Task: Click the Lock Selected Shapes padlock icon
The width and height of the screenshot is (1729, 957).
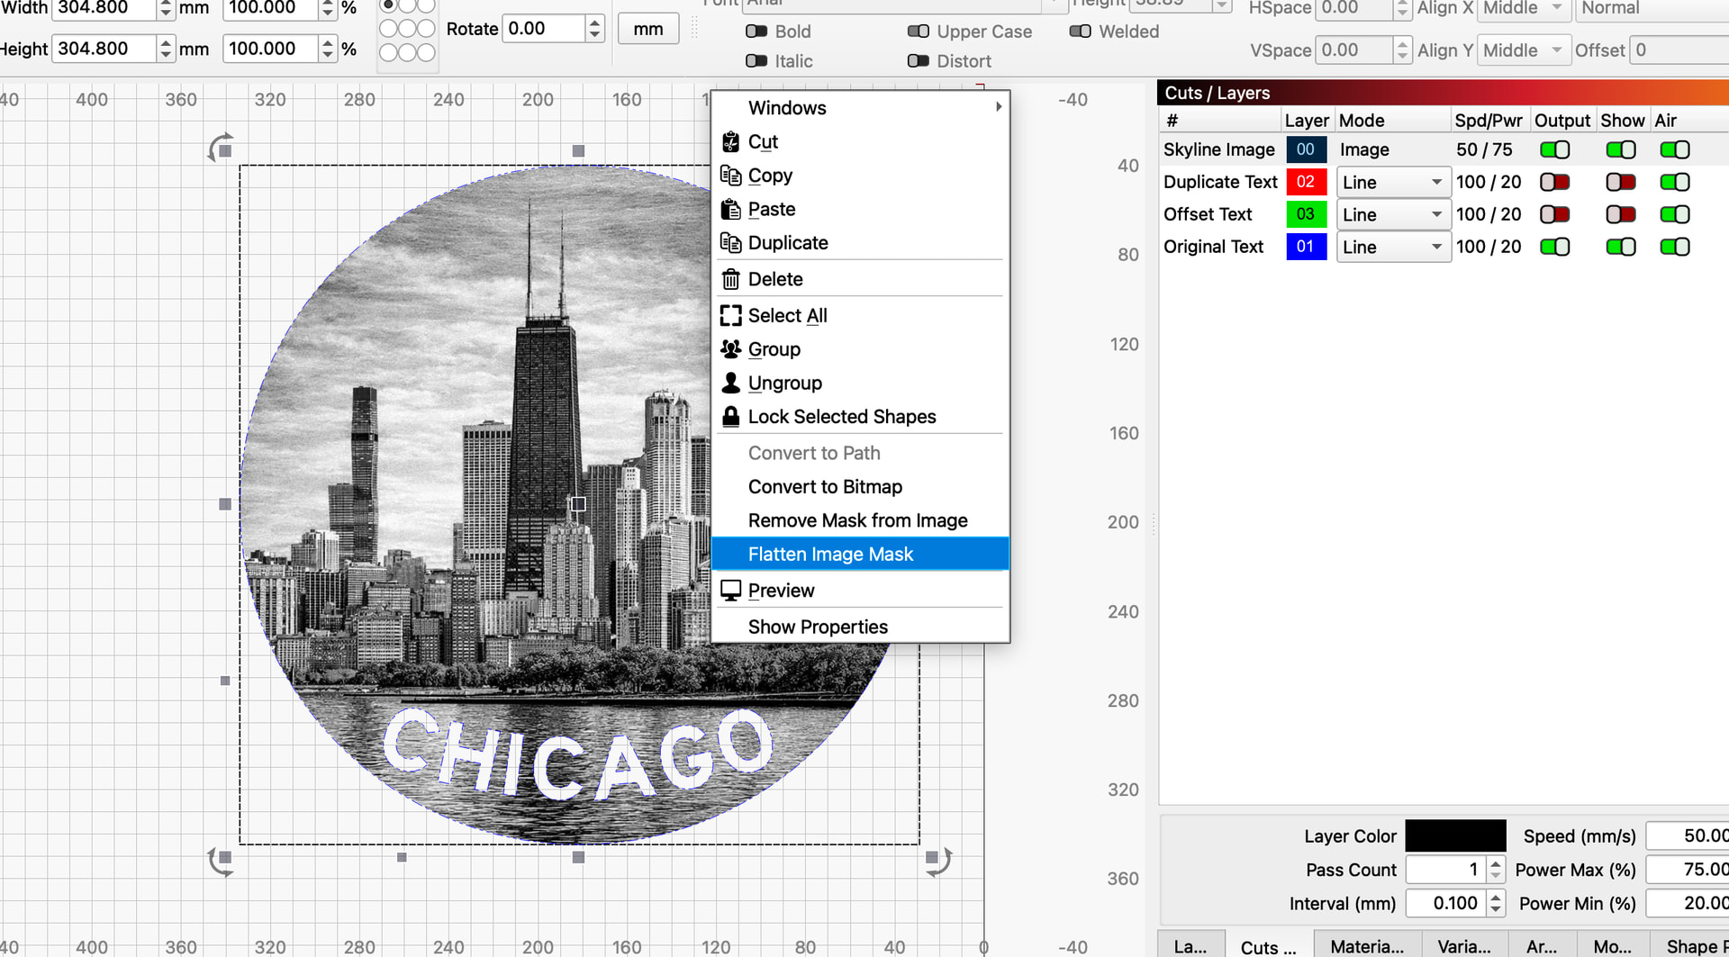Action: click(730, 417)
